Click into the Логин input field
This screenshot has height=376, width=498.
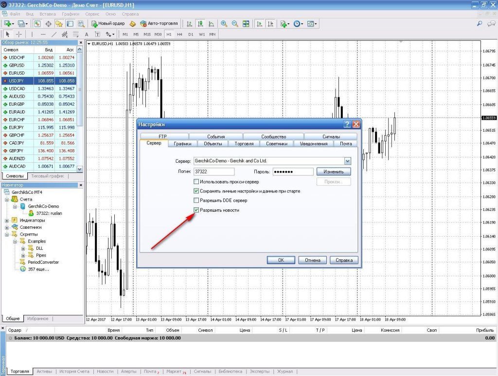(213, 171)
